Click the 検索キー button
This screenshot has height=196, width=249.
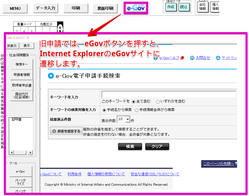[22, 64]
